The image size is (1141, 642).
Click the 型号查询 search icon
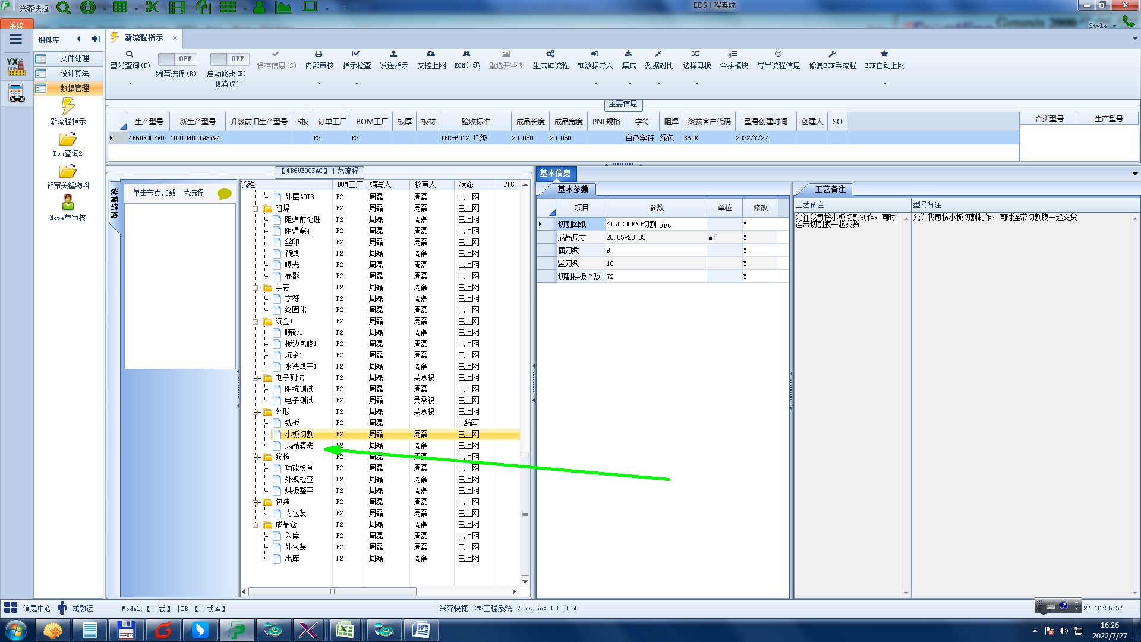tap(130, 54)
